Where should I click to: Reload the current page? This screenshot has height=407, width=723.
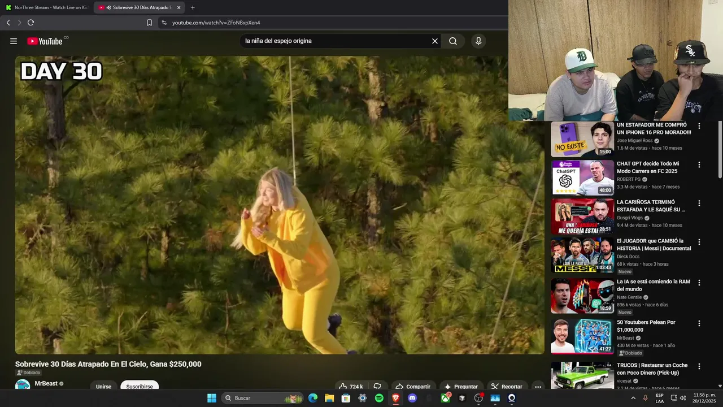click(31, 23)
